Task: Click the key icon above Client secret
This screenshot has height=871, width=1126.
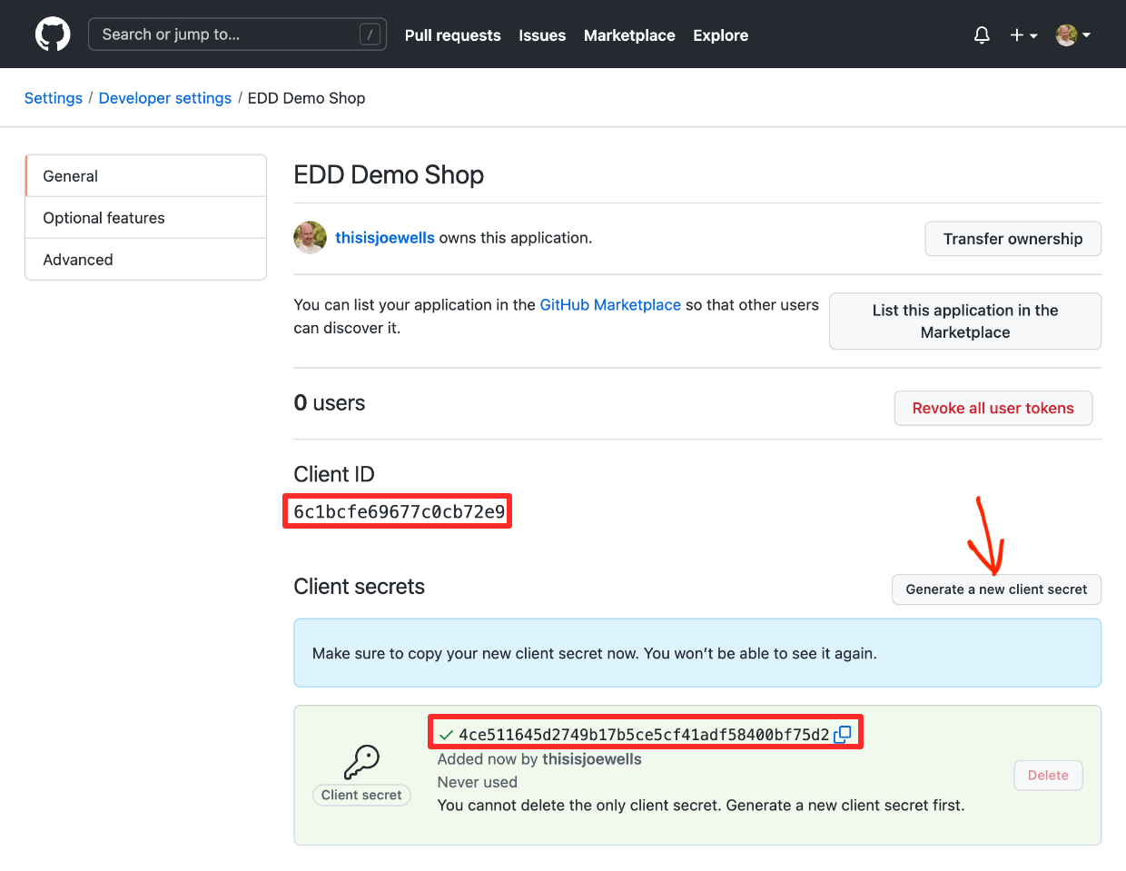Action: tap(361, 762)
